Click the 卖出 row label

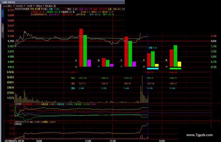(73, 78)
